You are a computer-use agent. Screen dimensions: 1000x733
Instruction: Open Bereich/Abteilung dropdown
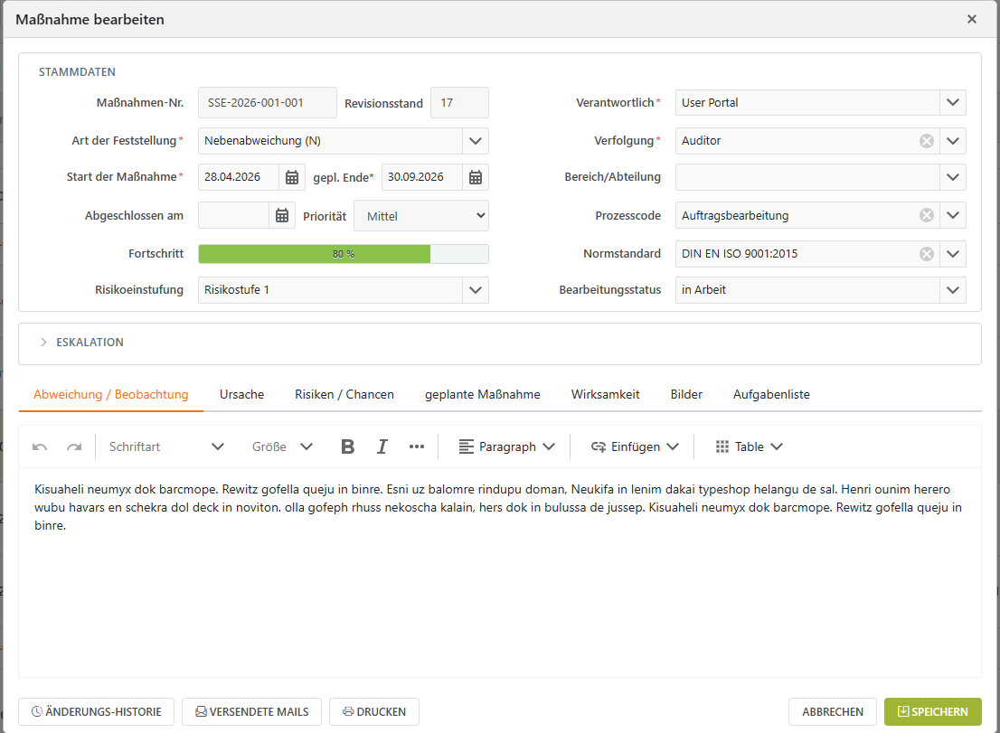953,177
